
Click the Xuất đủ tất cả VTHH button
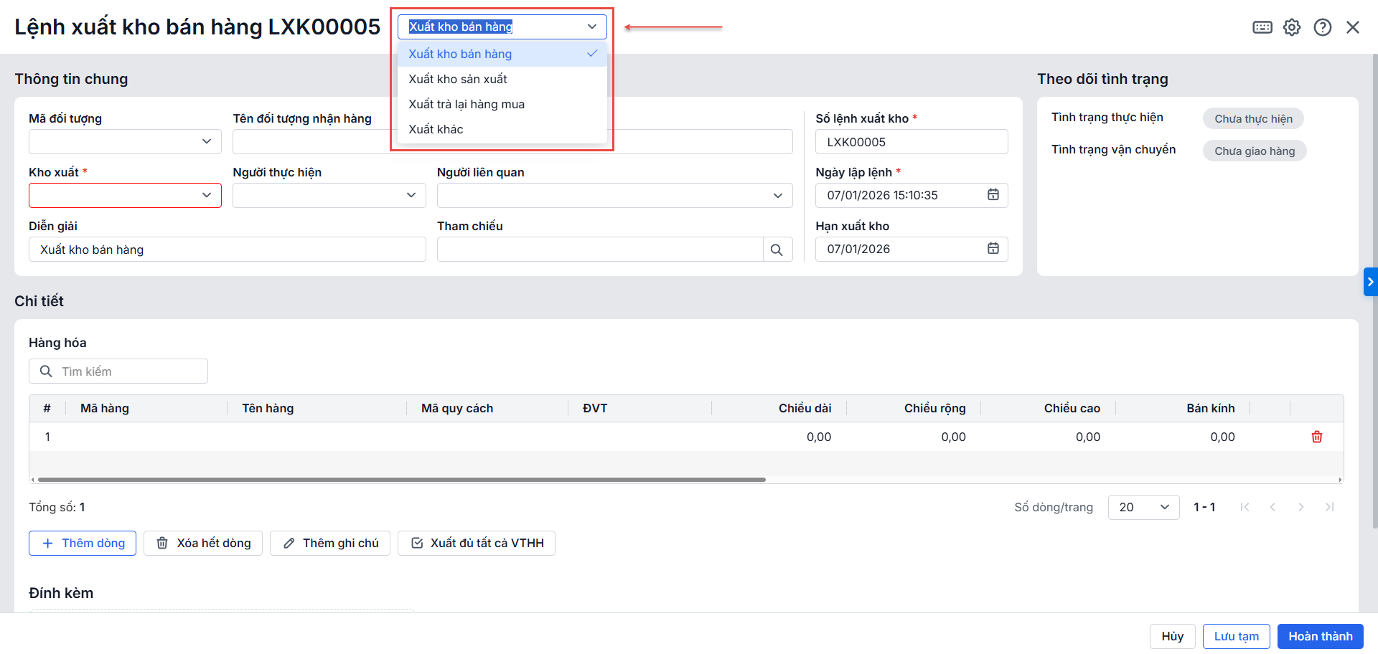(477, 543)
